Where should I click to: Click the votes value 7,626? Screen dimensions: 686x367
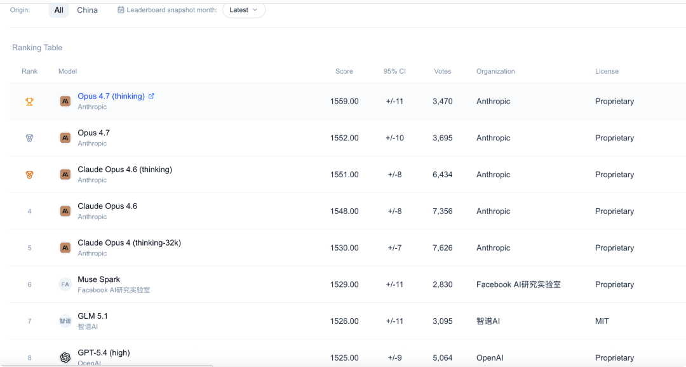coord(442,248)
